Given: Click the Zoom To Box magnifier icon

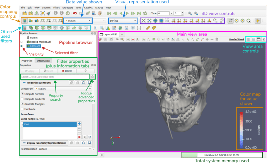Looking at the screenshot, I should (x=167, y=21).
